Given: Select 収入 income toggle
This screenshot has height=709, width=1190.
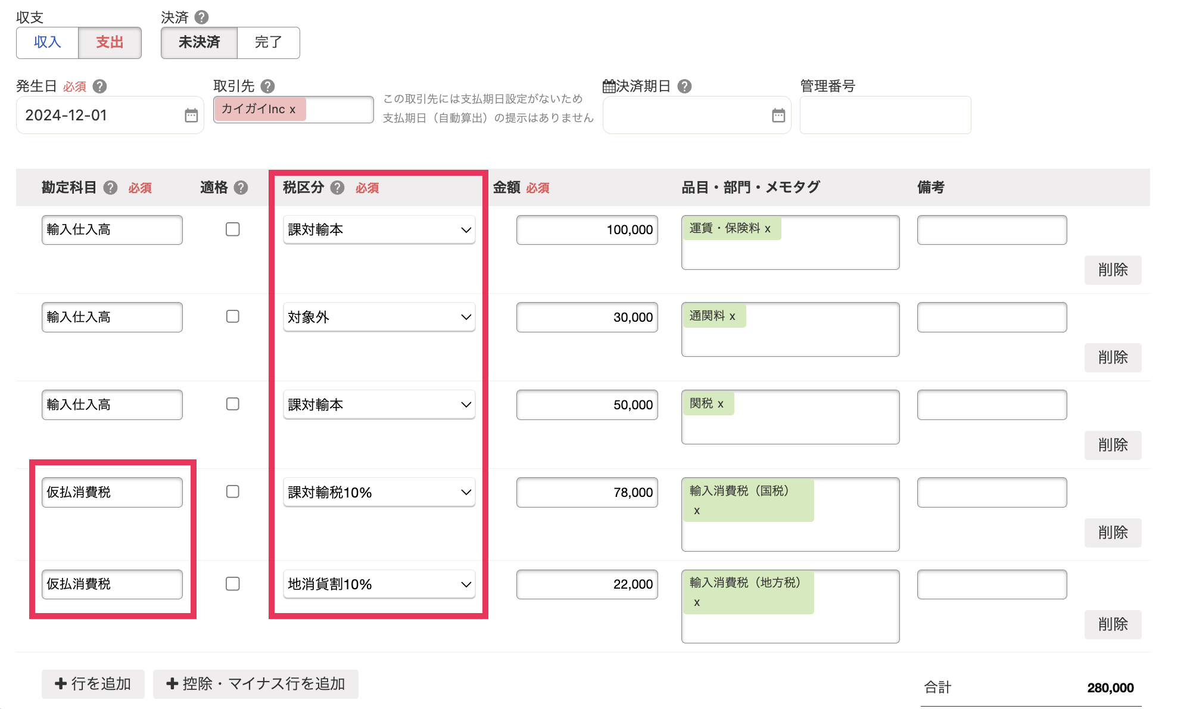Looking at the screenshot, I should [x=48, y=42].
